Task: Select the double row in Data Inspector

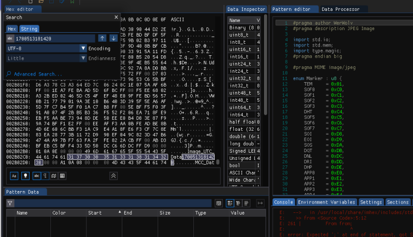Action: [244, 136]
